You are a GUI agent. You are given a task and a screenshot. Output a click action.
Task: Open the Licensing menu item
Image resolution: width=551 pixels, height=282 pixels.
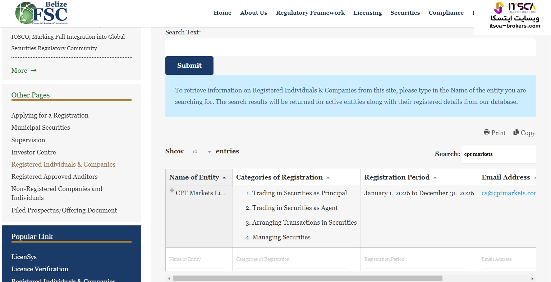click(367, 13)
